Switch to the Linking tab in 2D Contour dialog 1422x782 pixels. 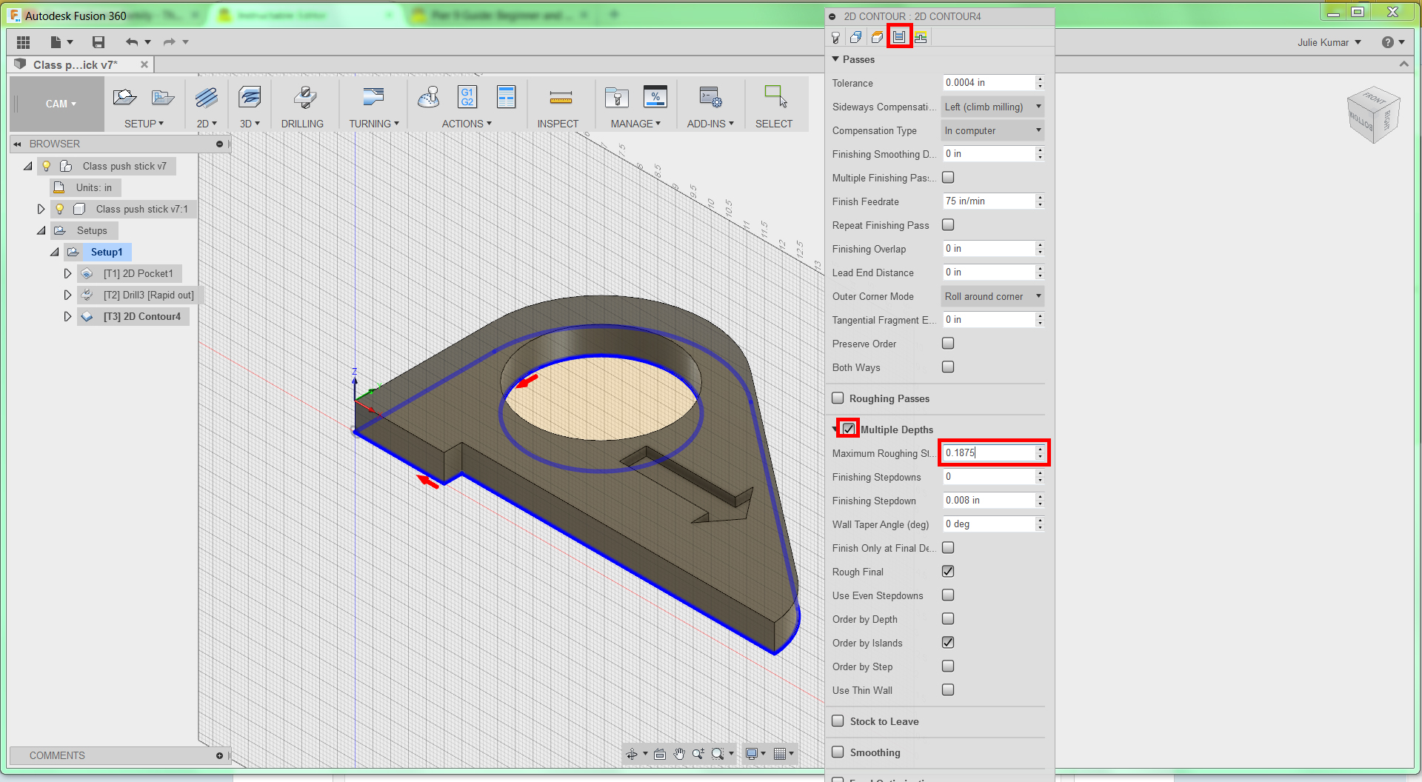921,37
